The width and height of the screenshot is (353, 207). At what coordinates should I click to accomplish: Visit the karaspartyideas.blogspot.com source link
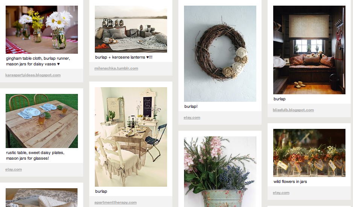click(x=33, y=75)
